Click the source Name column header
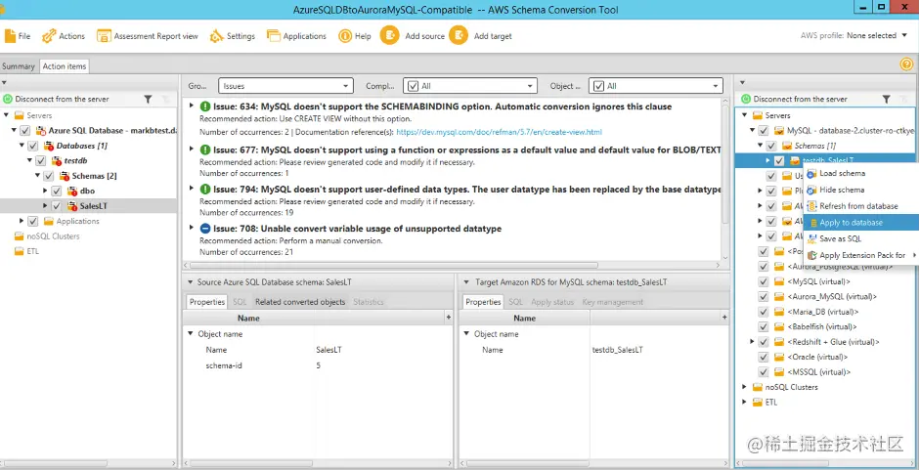The height and width of the screenshot is (470, 920). coord(248,318)
